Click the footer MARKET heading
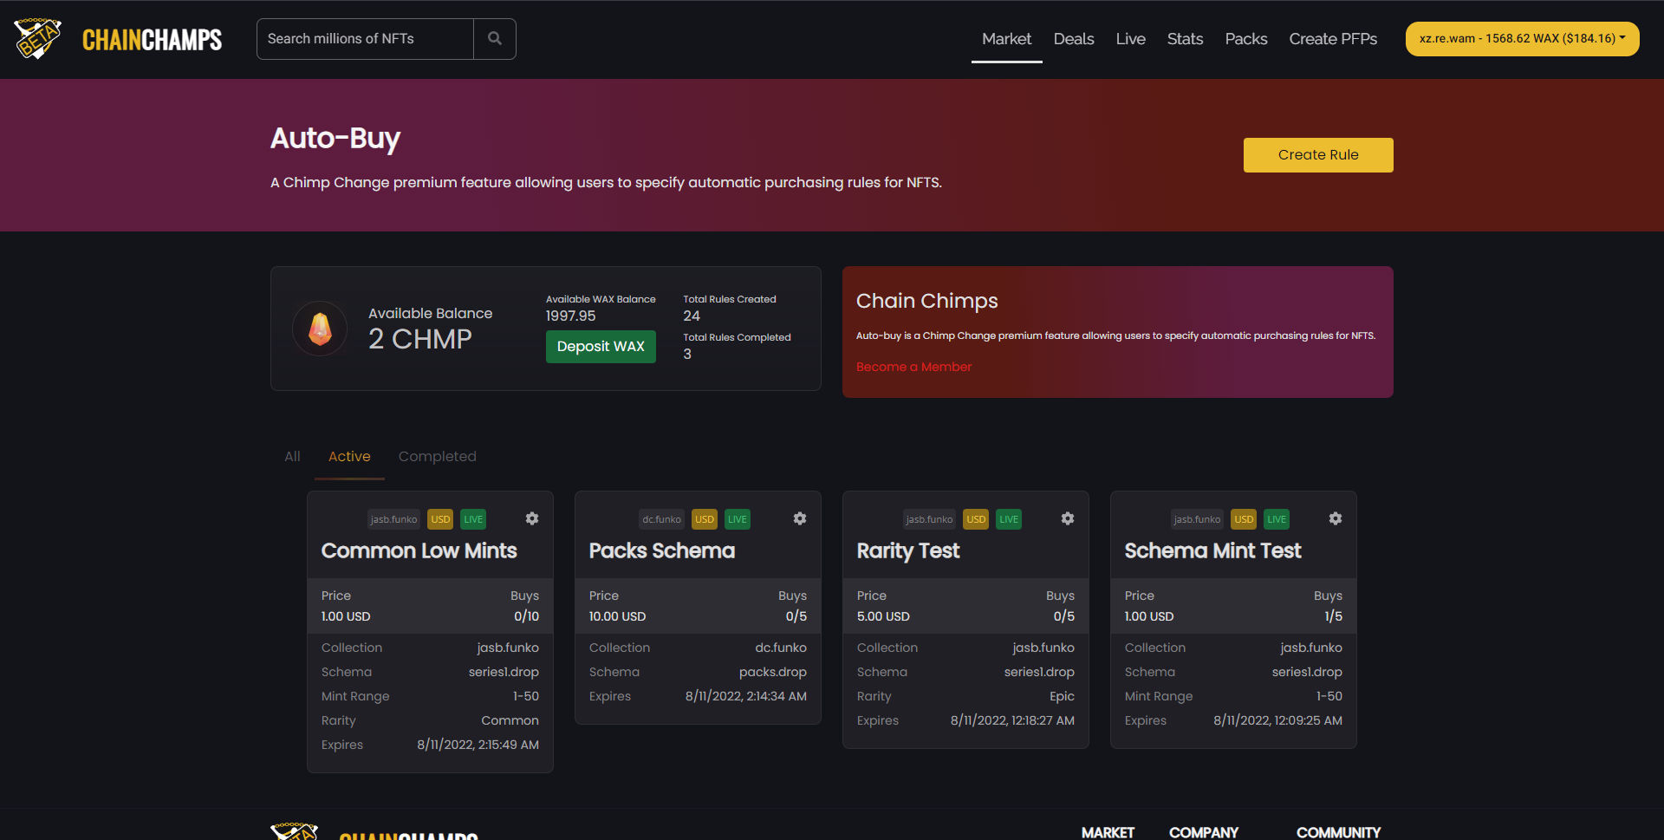The image size is (1664, 840). point(1108,832)
